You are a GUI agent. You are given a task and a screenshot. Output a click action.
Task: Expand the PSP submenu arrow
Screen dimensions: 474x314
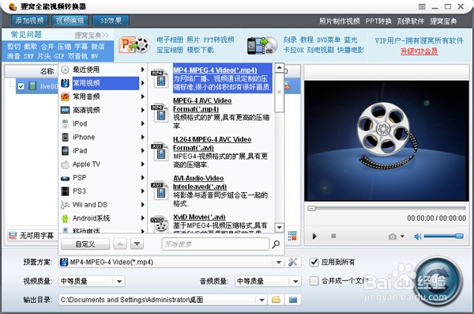tap(143, 178)
